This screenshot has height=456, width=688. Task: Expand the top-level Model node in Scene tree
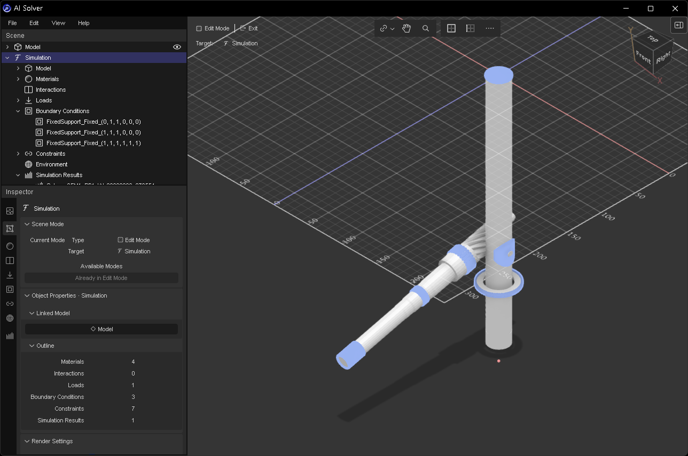click(7, 47)
